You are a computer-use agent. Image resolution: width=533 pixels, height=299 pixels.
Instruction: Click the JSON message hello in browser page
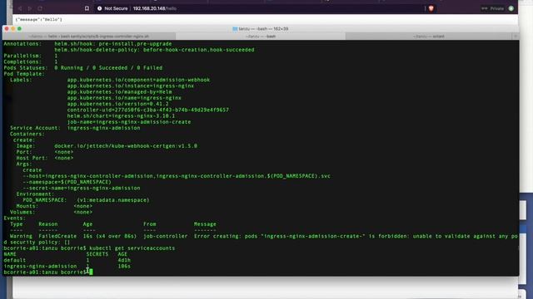click(38, 20)
